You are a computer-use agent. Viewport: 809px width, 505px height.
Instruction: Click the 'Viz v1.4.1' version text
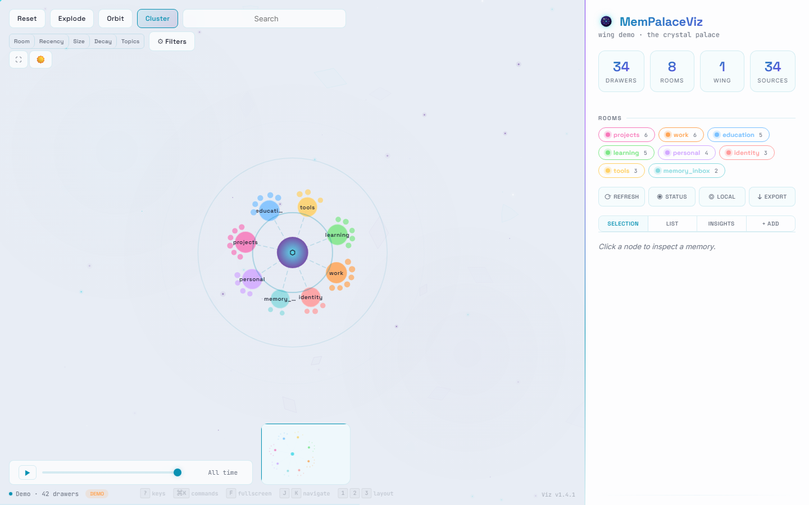point(558,495)
